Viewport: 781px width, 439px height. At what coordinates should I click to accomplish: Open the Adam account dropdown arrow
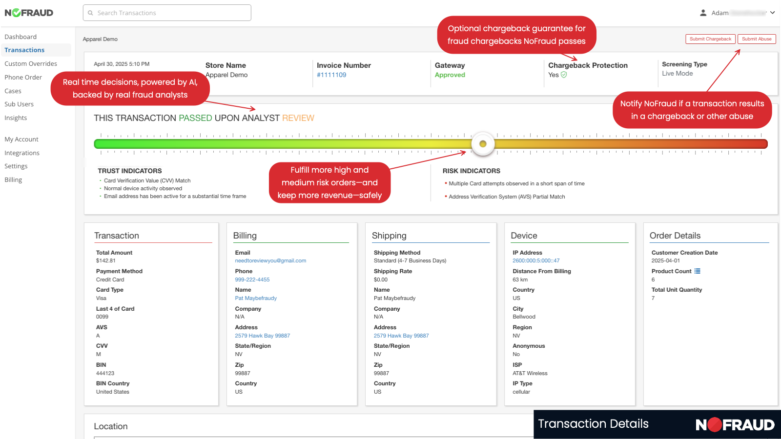click(772, 13)
